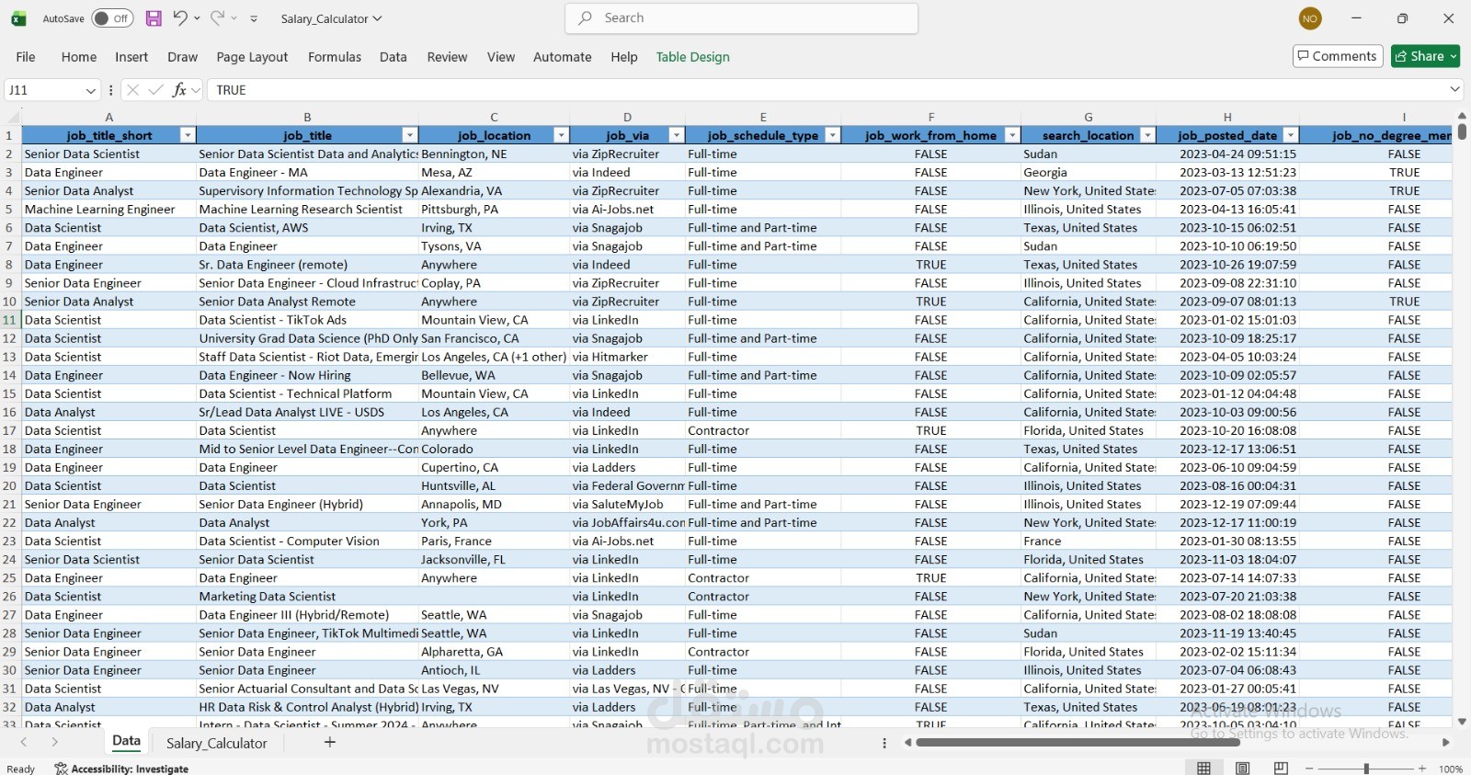
Task: Select column E header
Action: click(763, 117)
